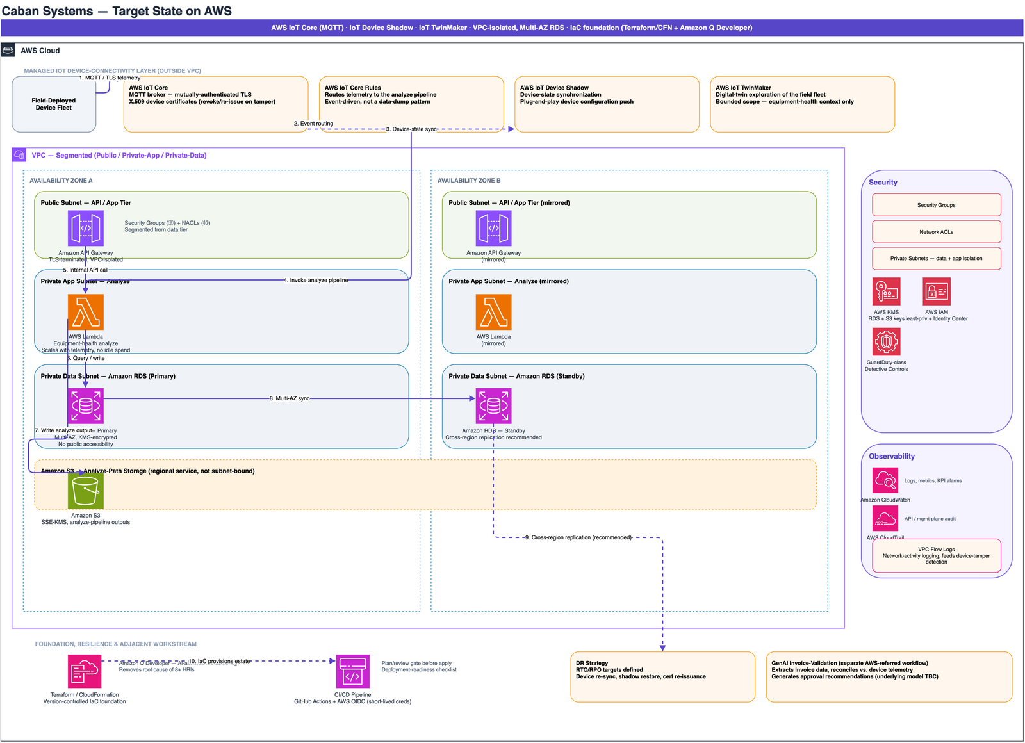Click the purple banner describing IoT Core stack

pyautogui.click(x=512, y=28)
